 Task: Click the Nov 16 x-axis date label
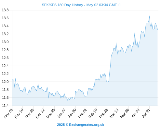pyautogui.click(x=19, y=113)
